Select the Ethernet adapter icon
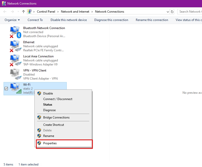The height and width of the screenshot is (167, 202). pos(15,46)
